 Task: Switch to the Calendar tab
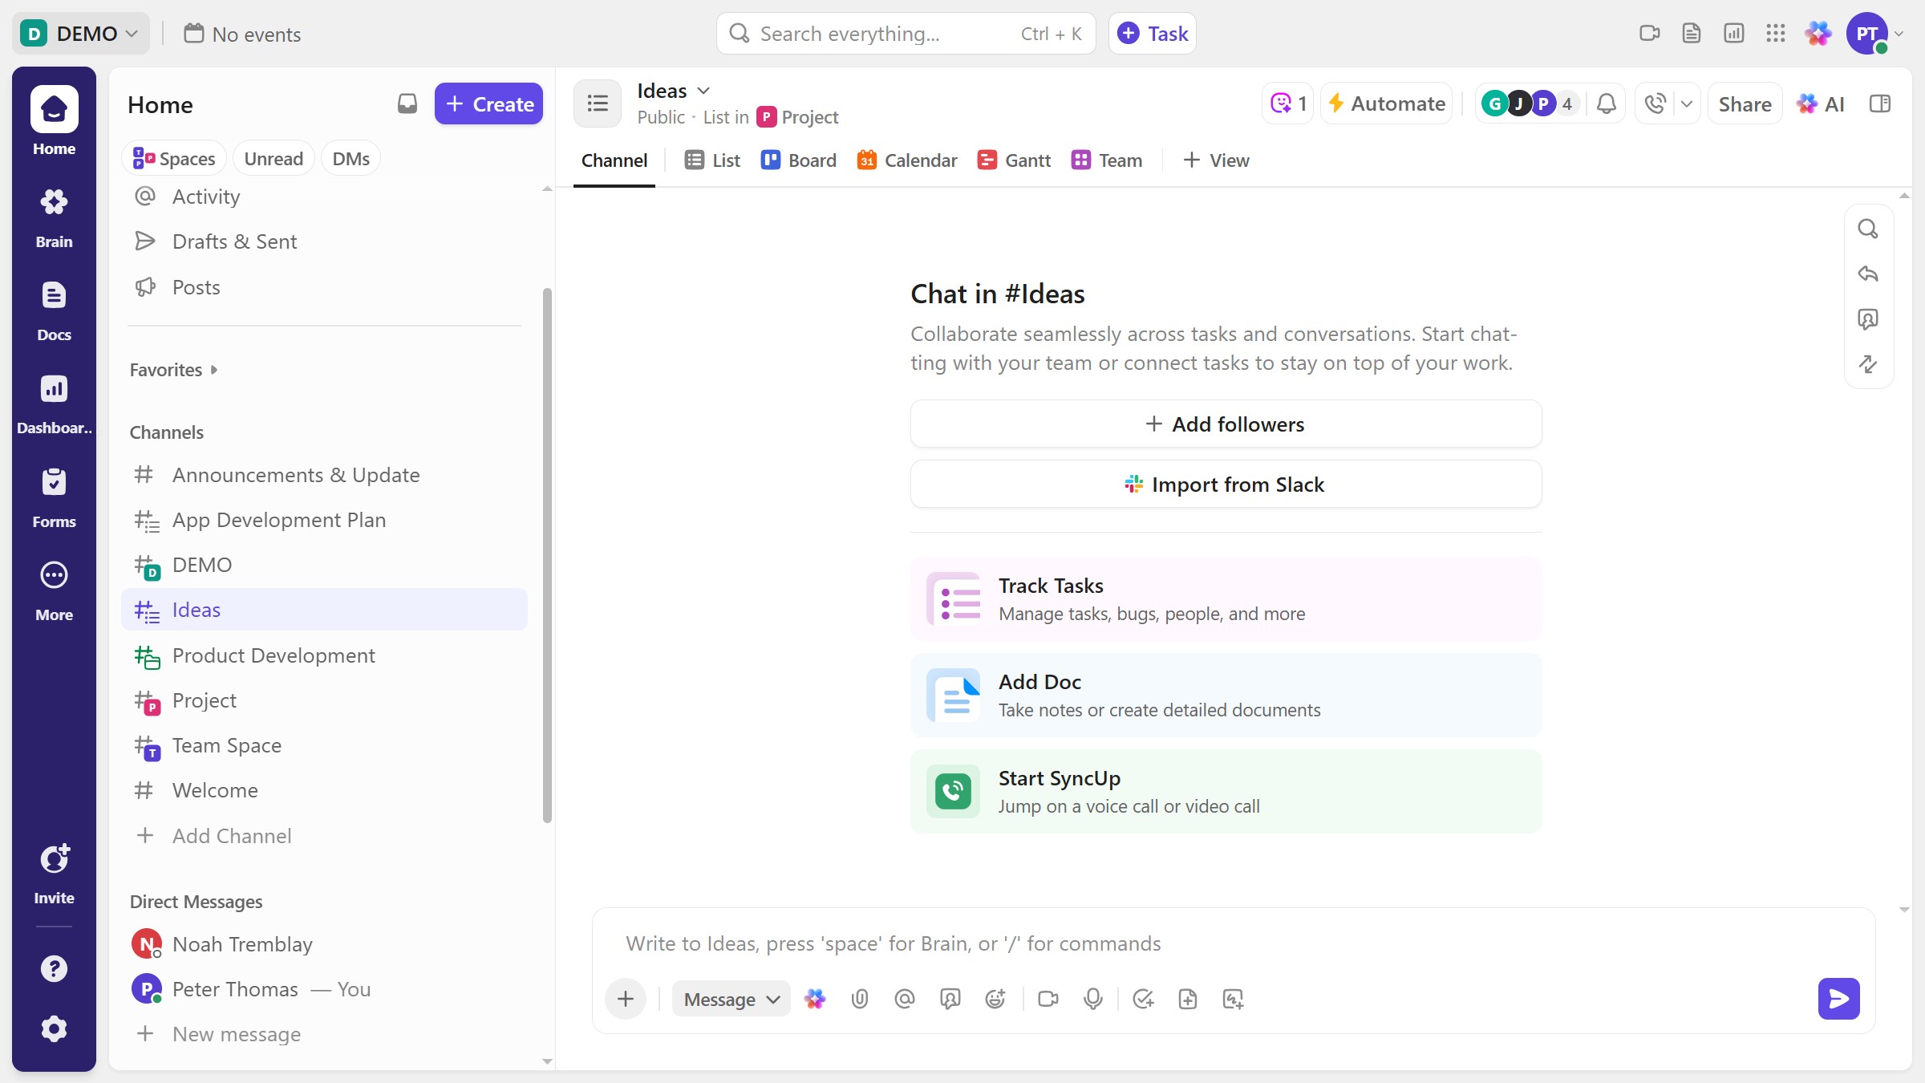click(x=906, y=160)
